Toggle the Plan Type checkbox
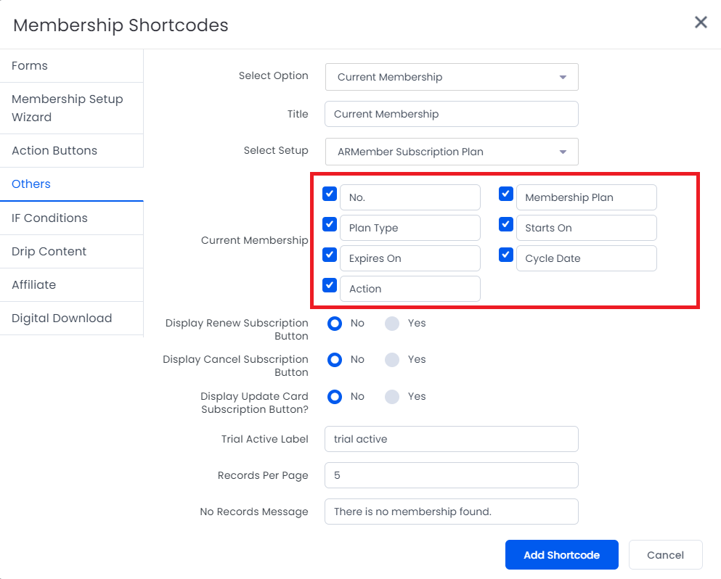Viewport: 721px width, 579px height. pos(330,224)
